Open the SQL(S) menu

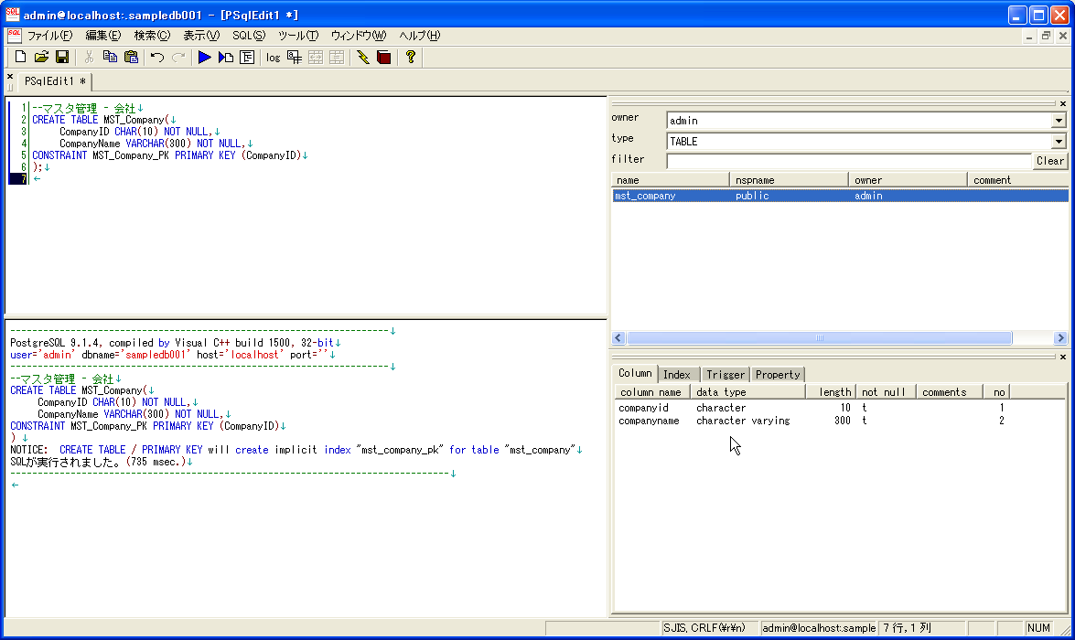248,36
